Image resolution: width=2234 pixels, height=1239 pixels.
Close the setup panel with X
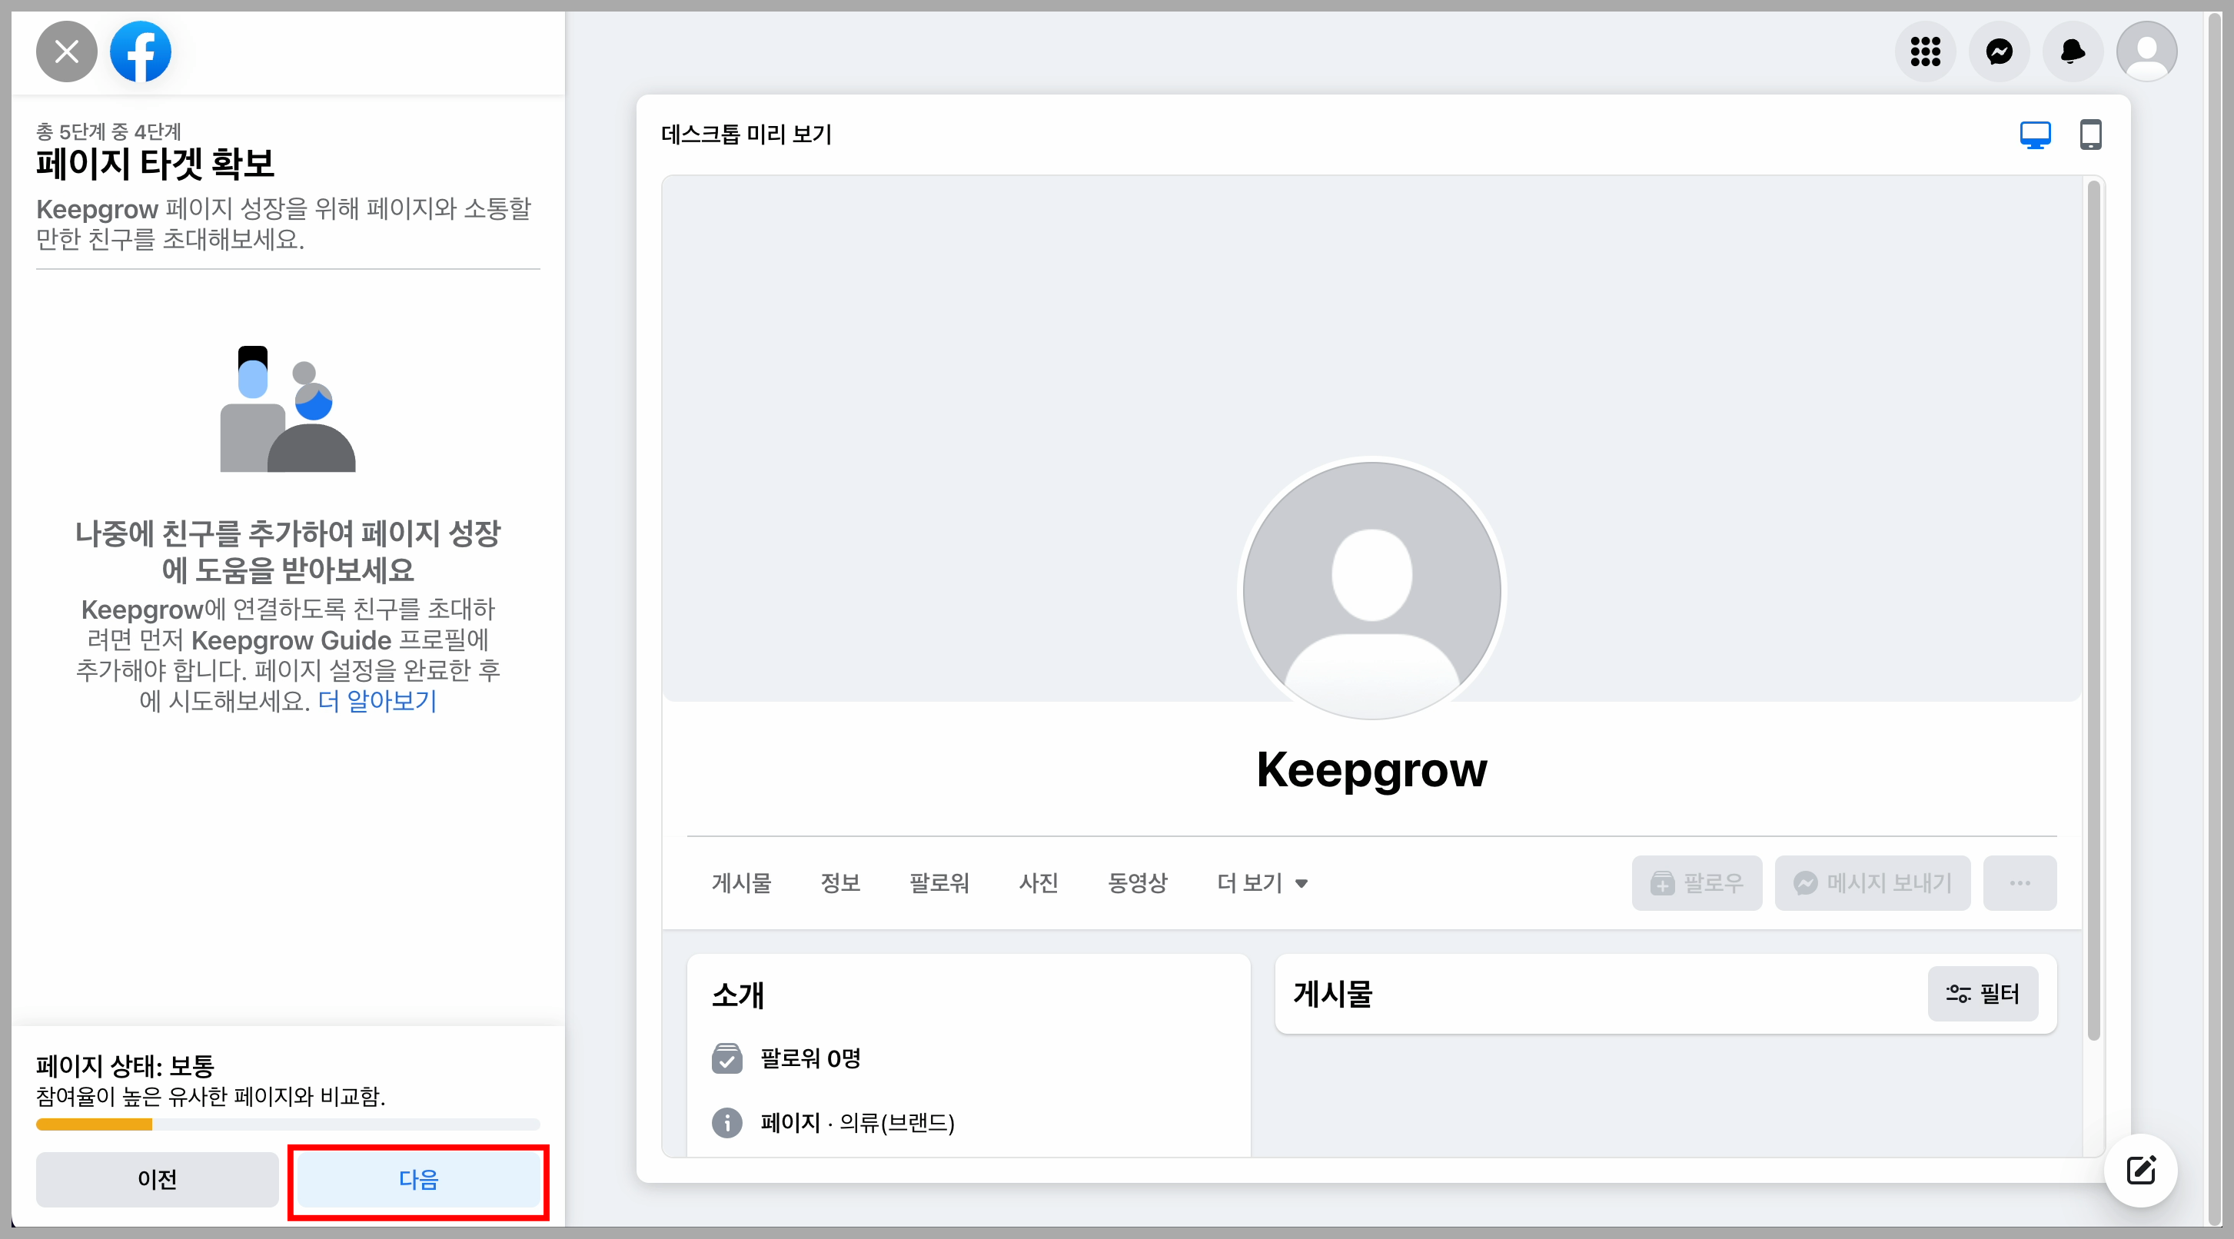point(66,51)
